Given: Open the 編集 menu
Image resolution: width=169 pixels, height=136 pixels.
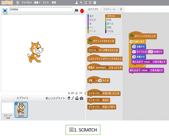Looking at the screenshot, I should click(37, 3).
